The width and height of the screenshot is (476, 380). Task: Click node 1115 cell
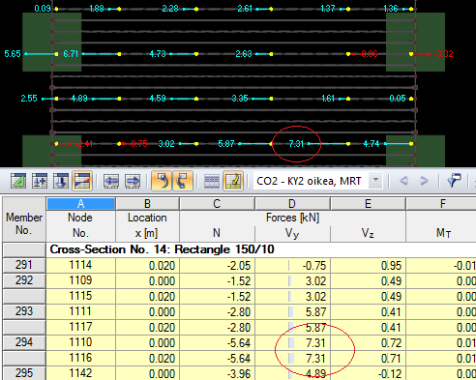point(80,296)
